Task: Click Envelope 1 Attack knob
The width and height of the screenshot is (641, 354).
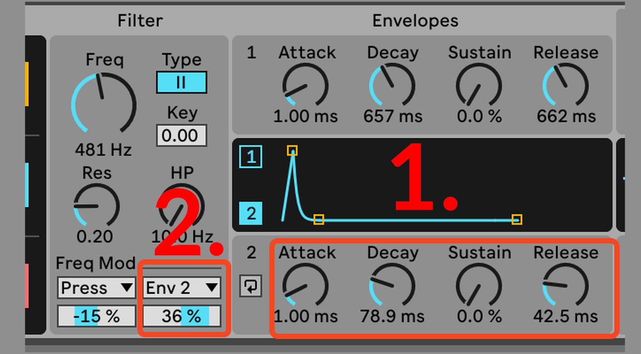Action: pos(306,86)
